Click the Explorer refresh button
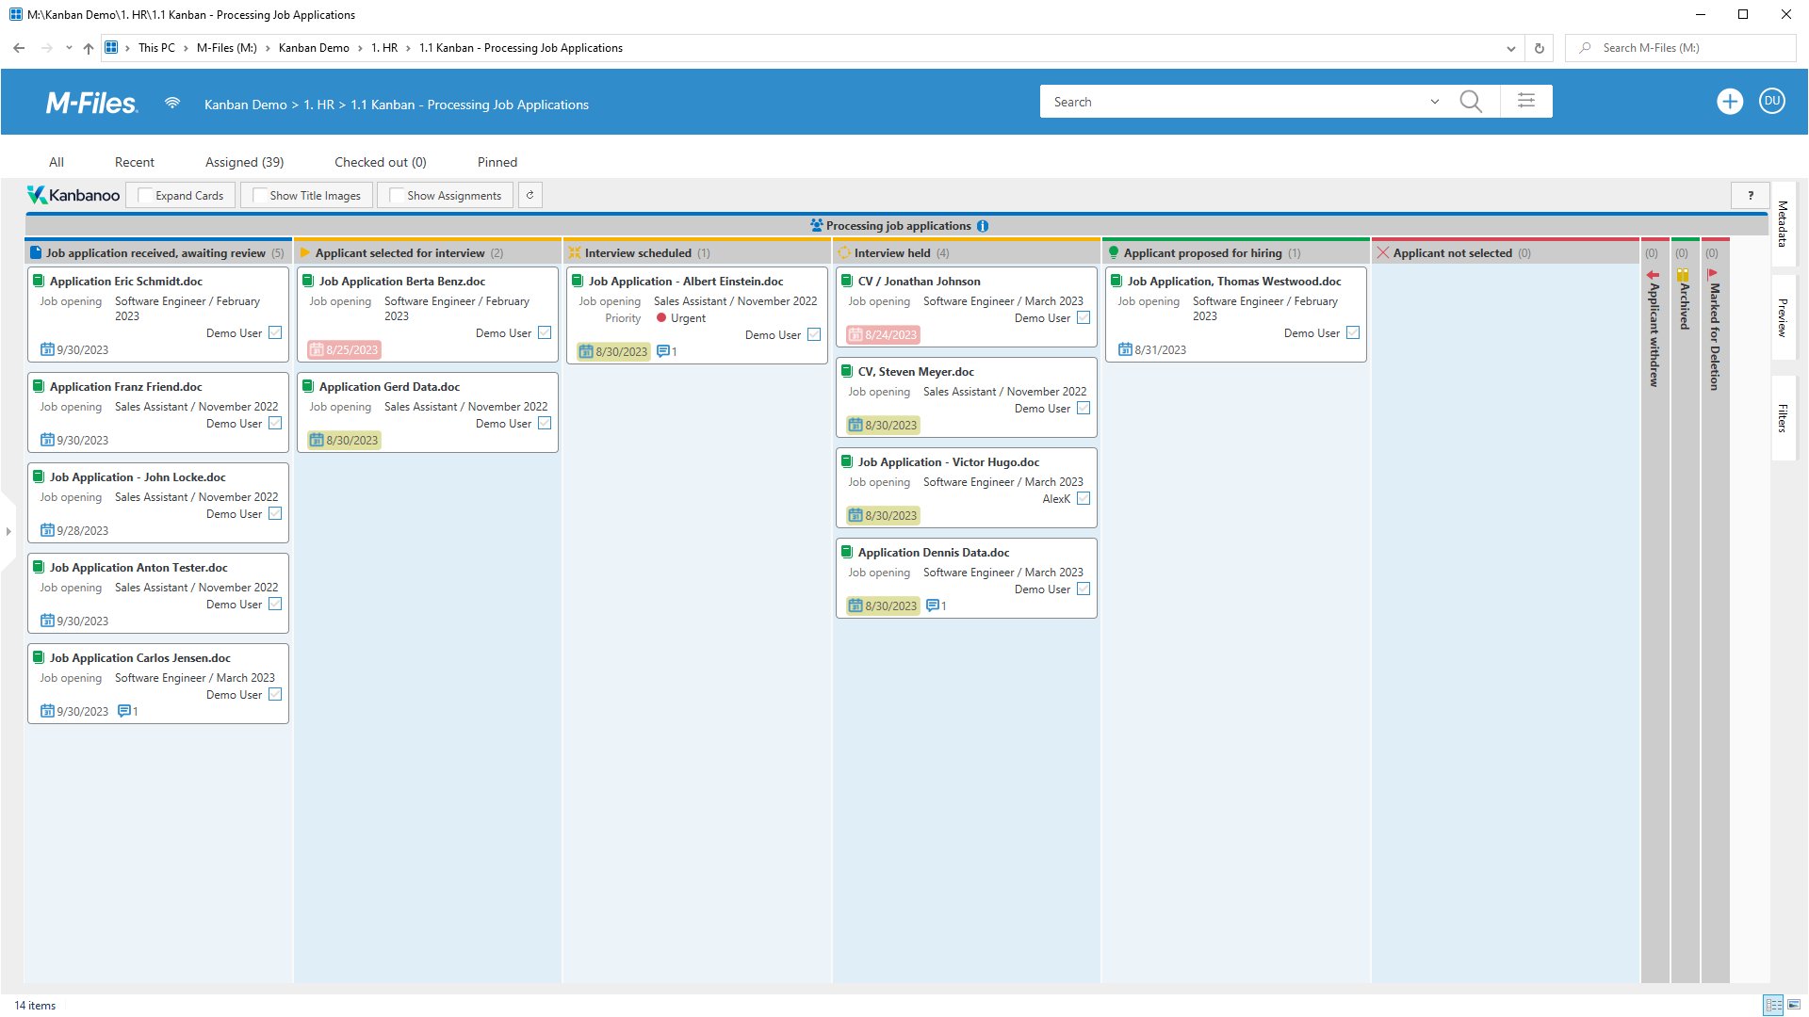Viewport: 1809px width, 1017px height. coord(1540,48)
